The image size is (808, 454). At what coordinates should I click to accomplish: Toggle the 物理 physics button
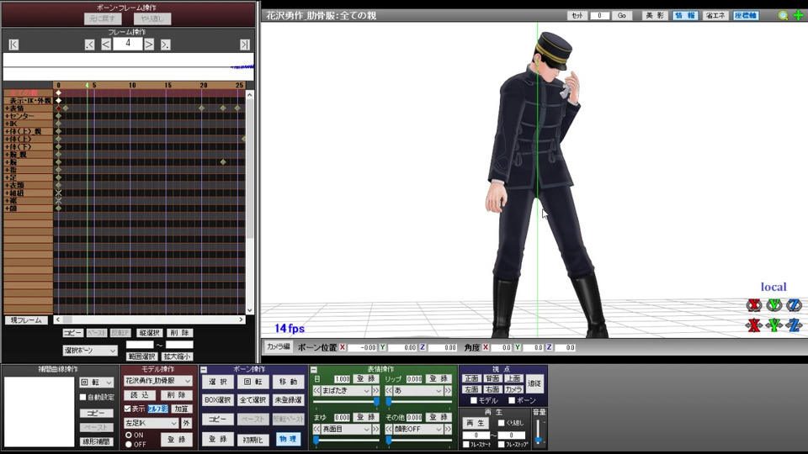[x=288, y=439]
